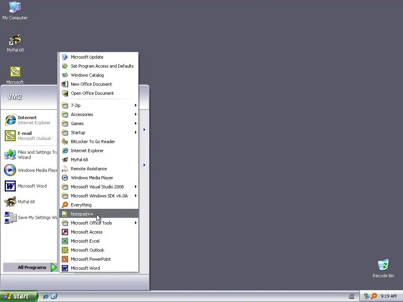Expand the Games submenu arrow
403x302 pixels.
(135, 123)
